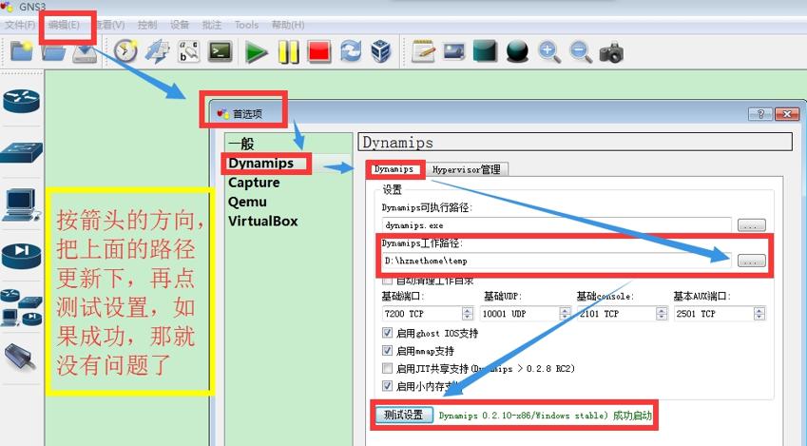
Task: Select the add link cable icon
Action: (20, 357)
